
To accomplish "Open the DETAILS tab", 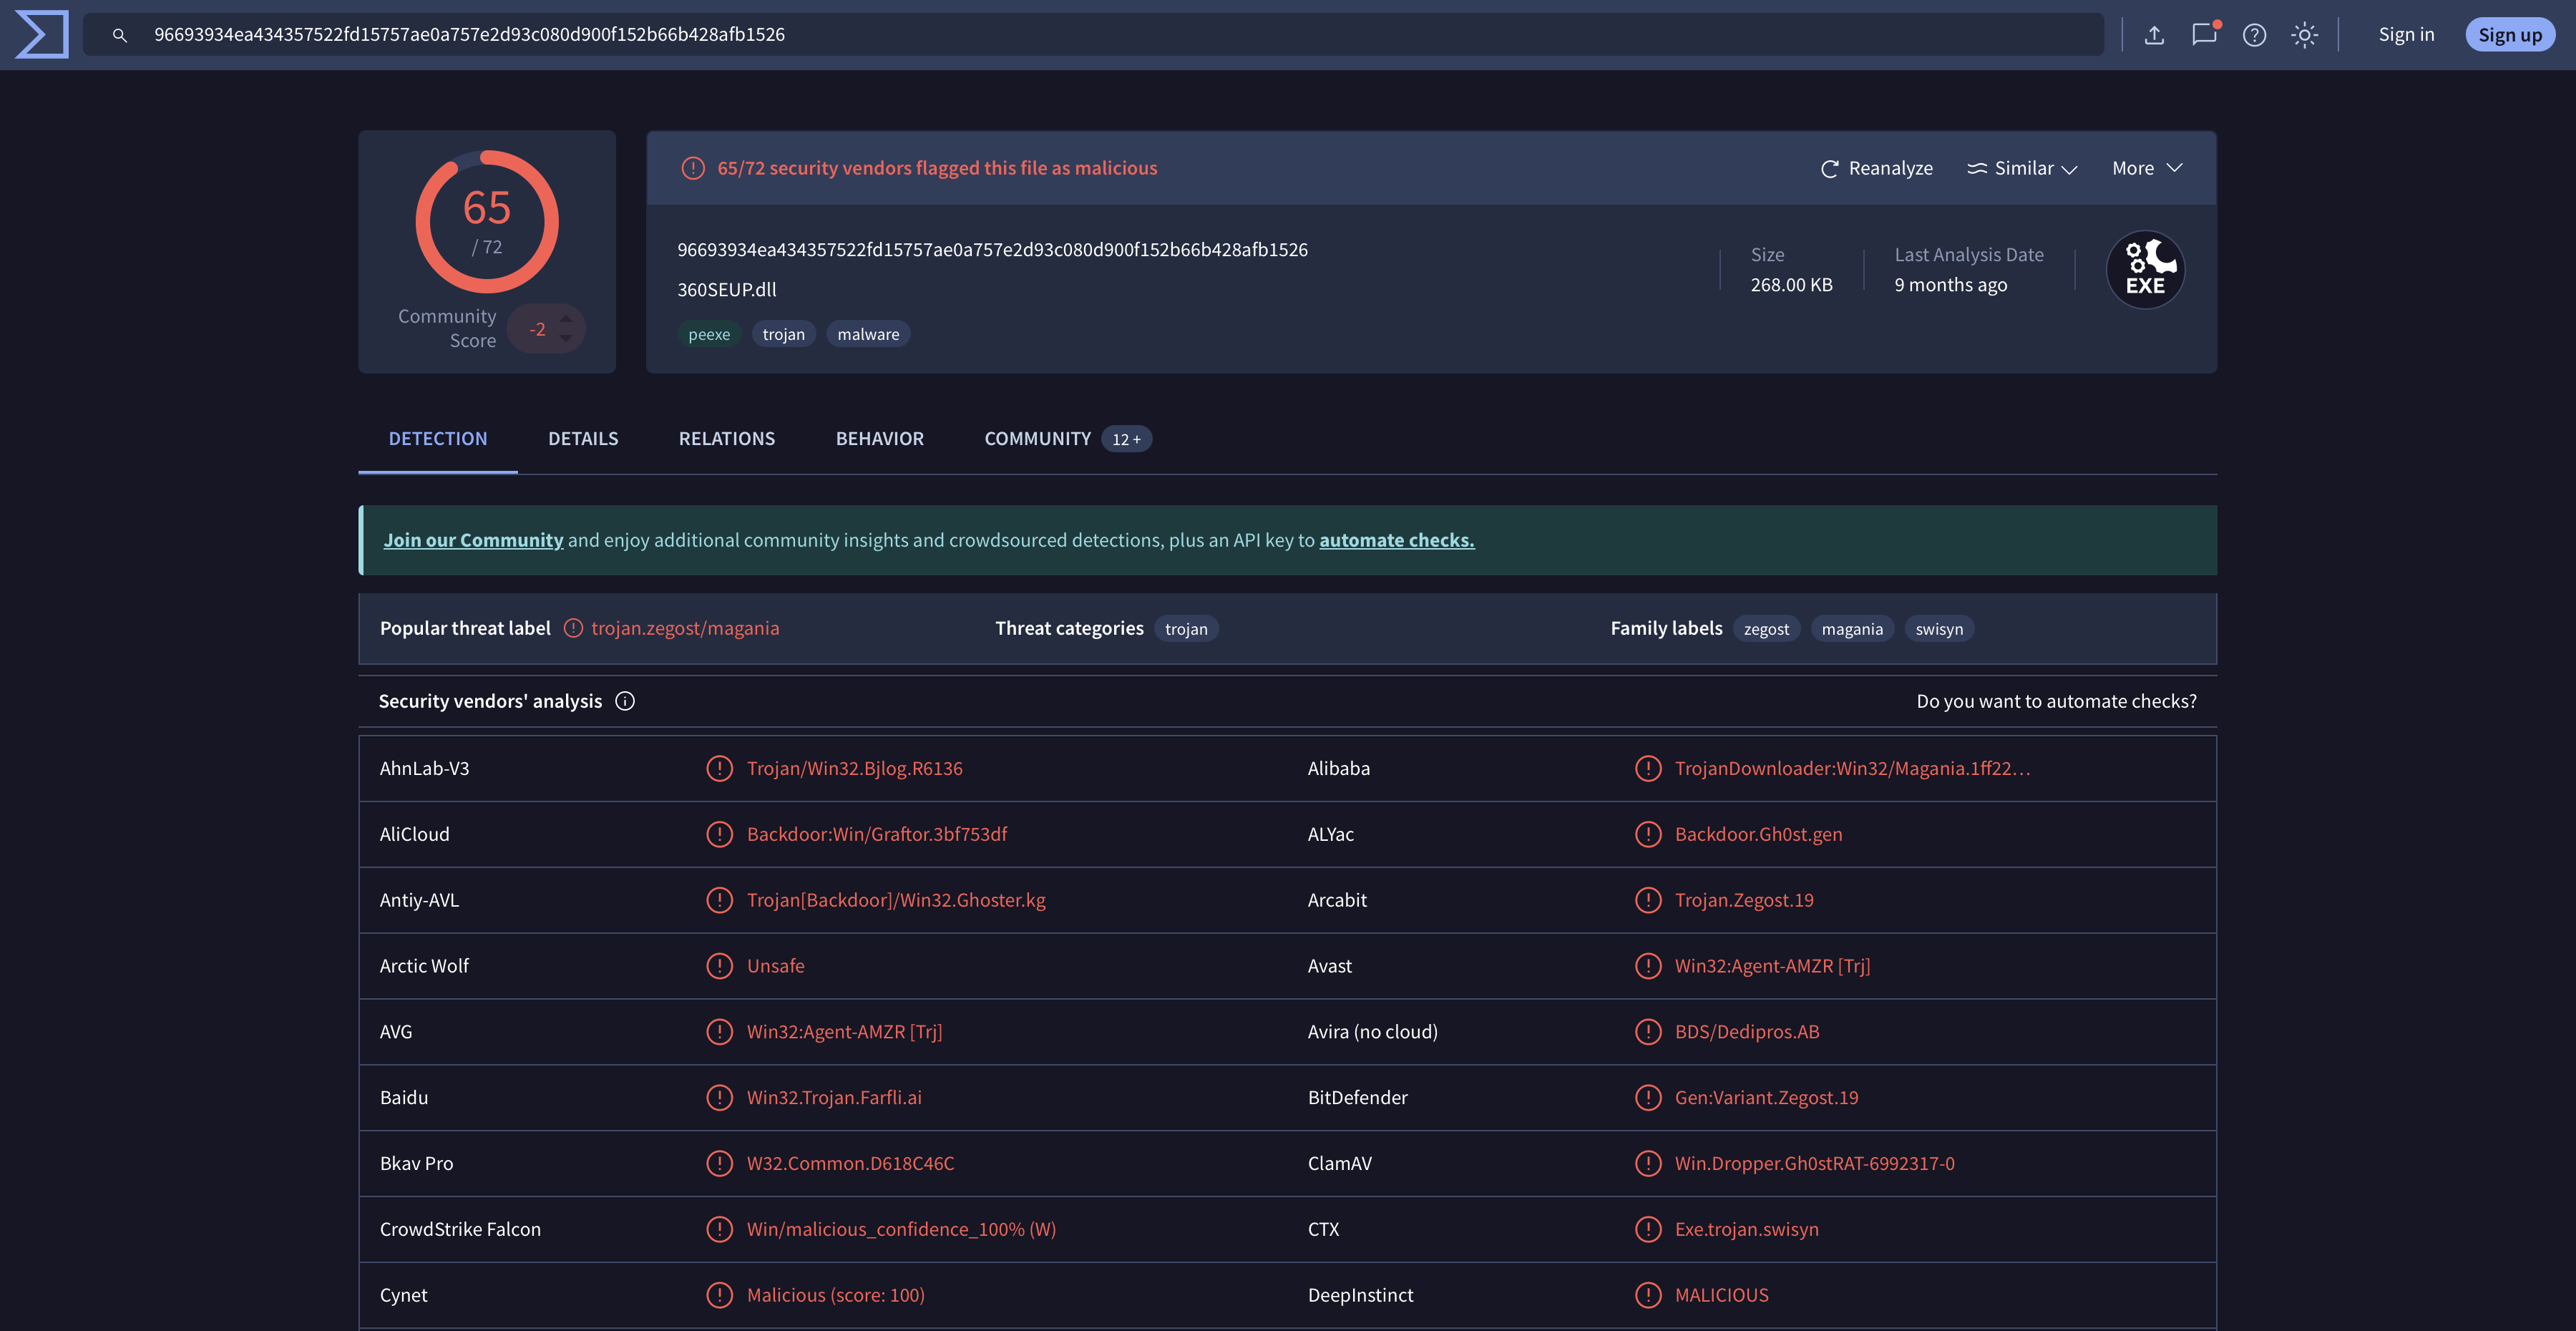I will [x=583, y=439].
